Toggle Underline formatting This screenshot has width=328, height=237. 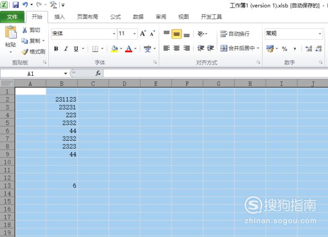[76, 49]
